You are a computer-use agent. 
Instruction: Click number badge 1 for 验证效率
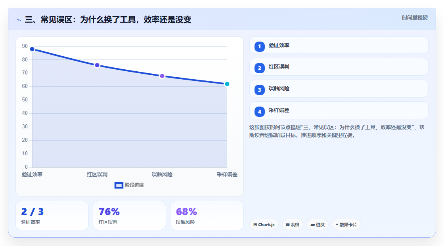point(259,46)
